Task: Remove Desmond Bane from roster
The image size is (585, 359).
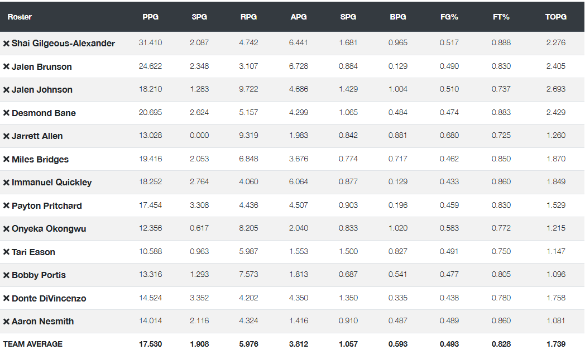Action: [x=6, y=113]
